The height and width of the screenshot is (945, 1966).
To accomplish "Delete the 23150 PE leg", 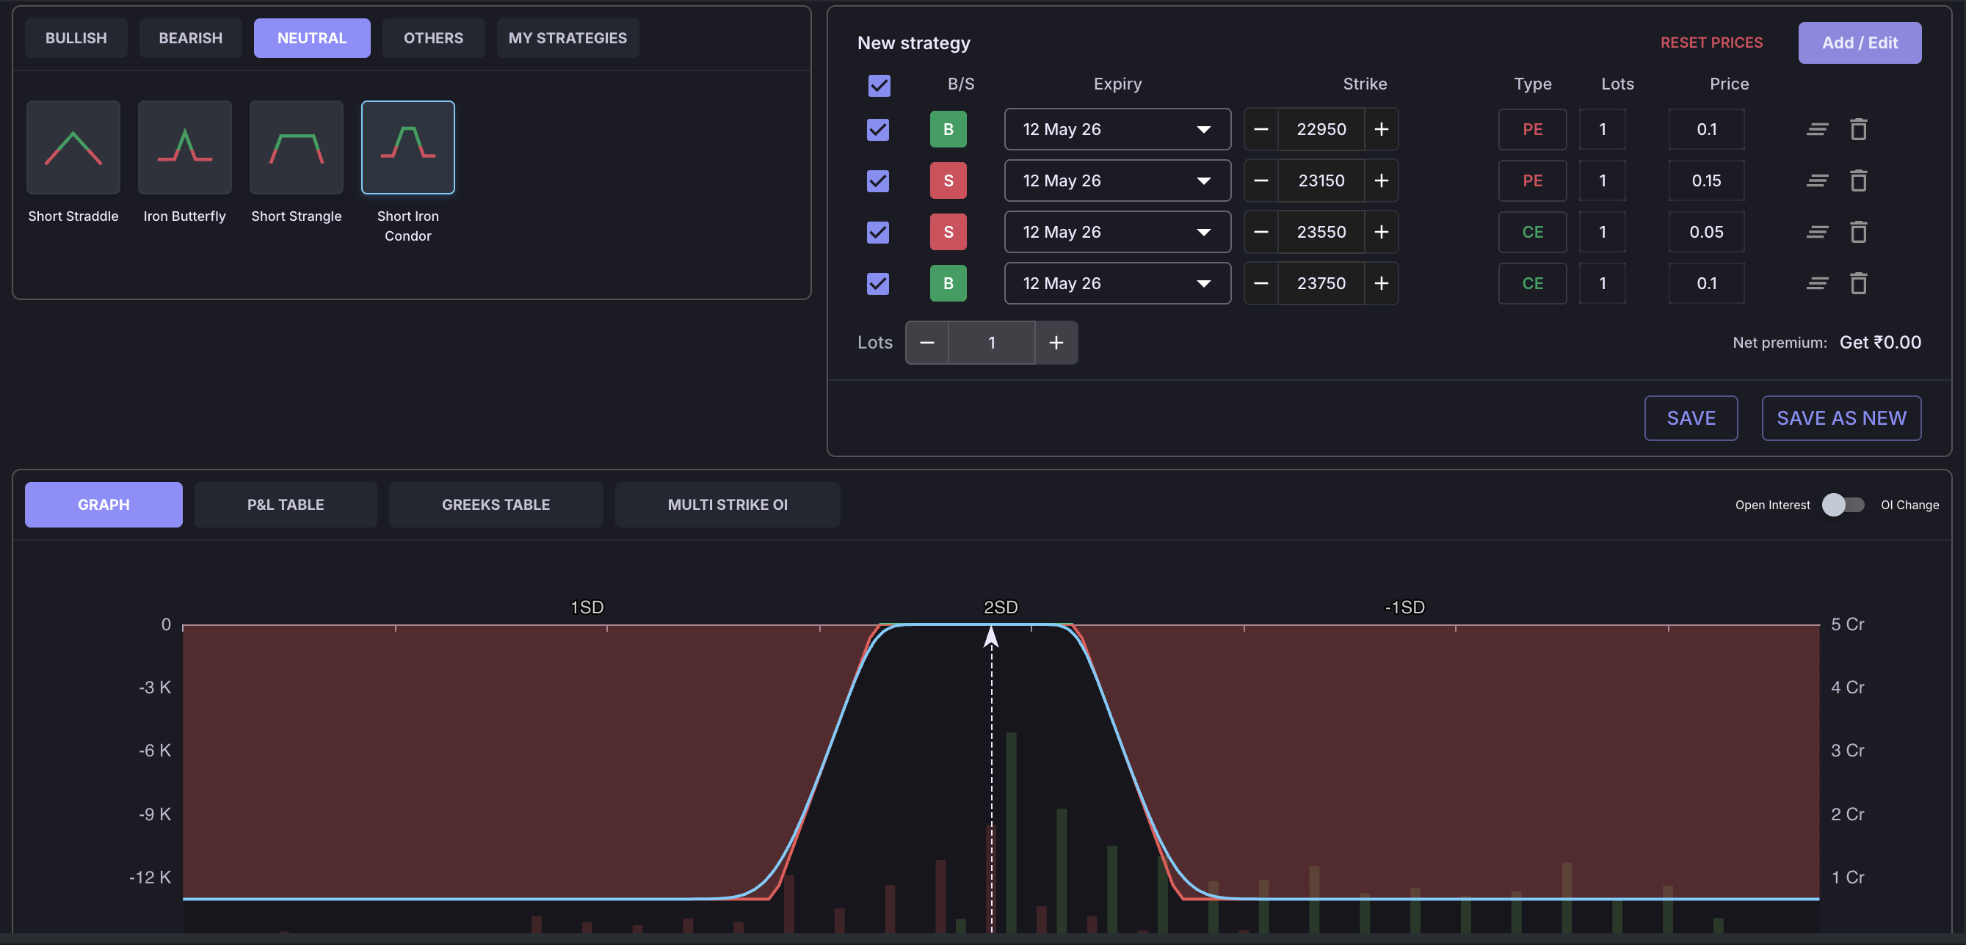I will pos(1858,180).
